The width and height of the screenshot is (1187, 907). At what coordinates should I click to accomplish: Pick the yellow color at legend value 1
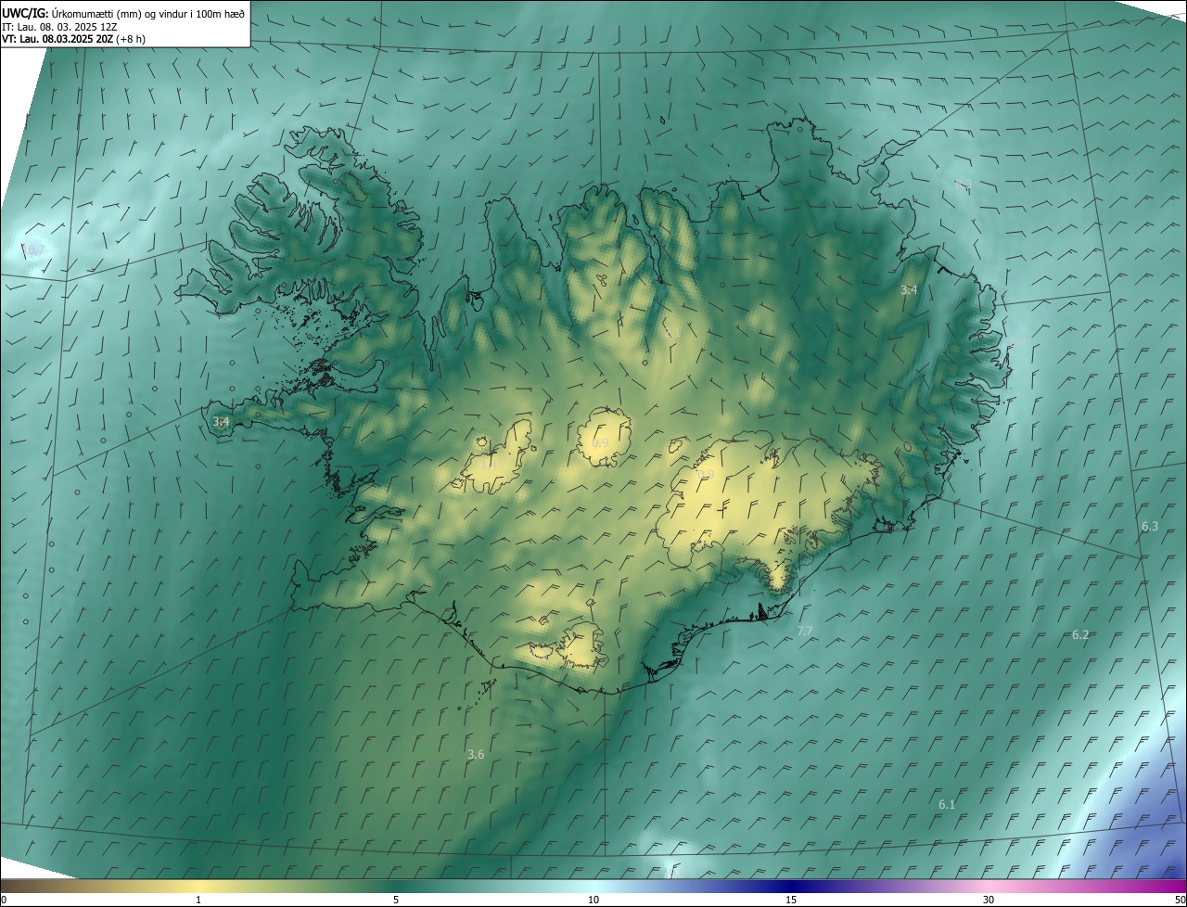point(198,886)
